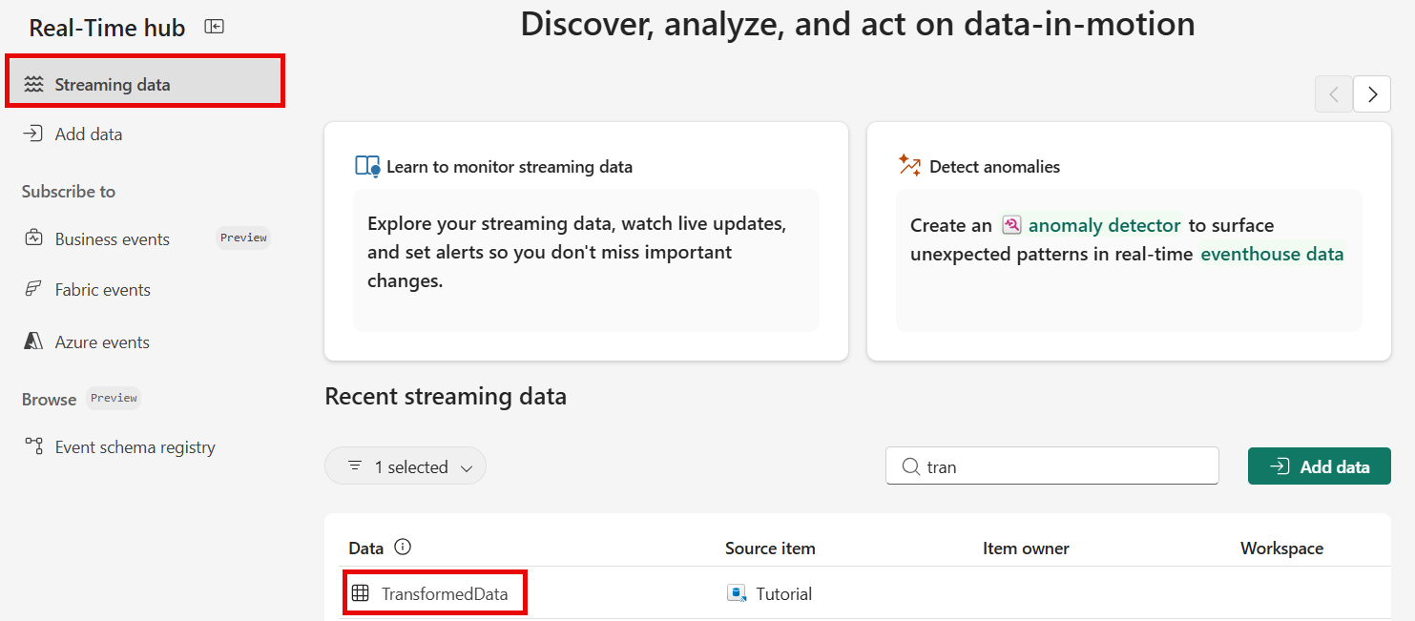This screenshot has height=621, width=1415.
Task: Open the Tutorial source item
Action: click(x=784, y=594)
